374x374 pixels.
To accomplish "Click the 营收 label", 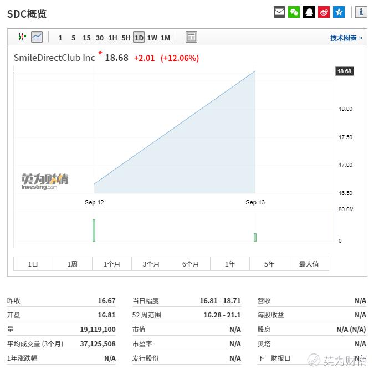I will click(264, 300).
